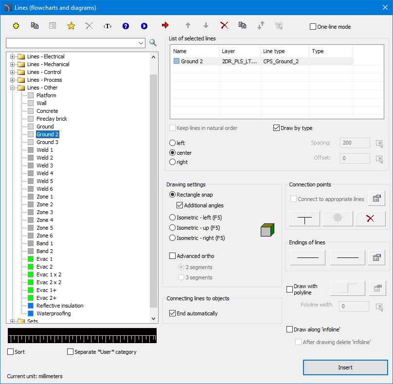Click the magnifying glass search icon
The height and width of the screenshot is (384, 393).
point(153,43)
